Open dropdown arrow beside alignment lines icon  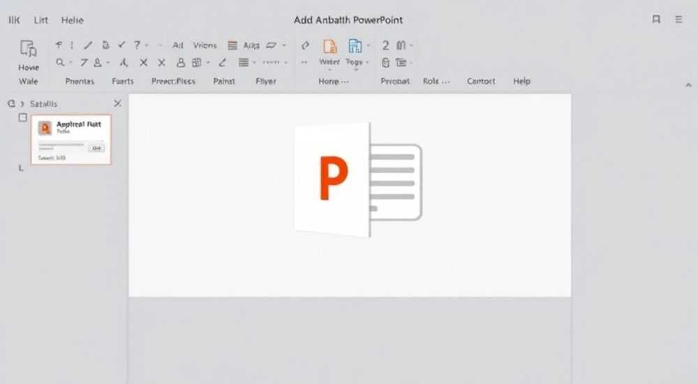pos(254,63)
